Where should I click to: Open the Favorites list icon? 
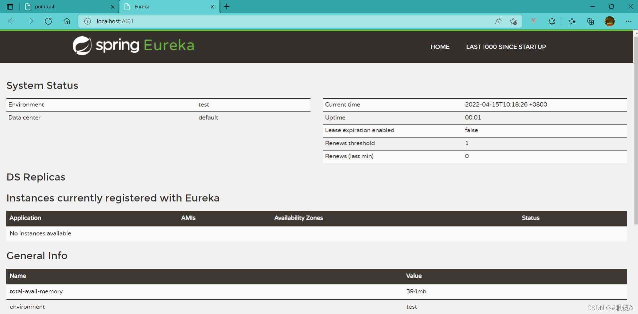pos(572,21)
